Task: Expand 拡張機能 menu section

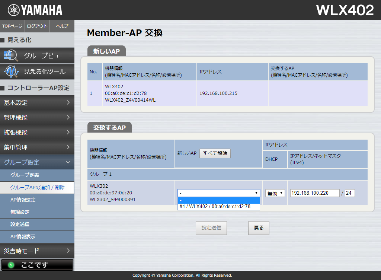Action: coord(37,133)
